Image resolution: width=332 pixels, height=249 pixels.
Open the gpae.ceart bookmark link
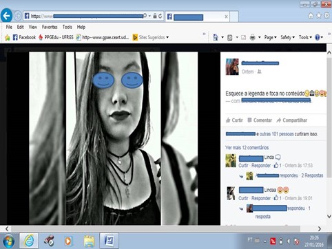pos(103,37)
